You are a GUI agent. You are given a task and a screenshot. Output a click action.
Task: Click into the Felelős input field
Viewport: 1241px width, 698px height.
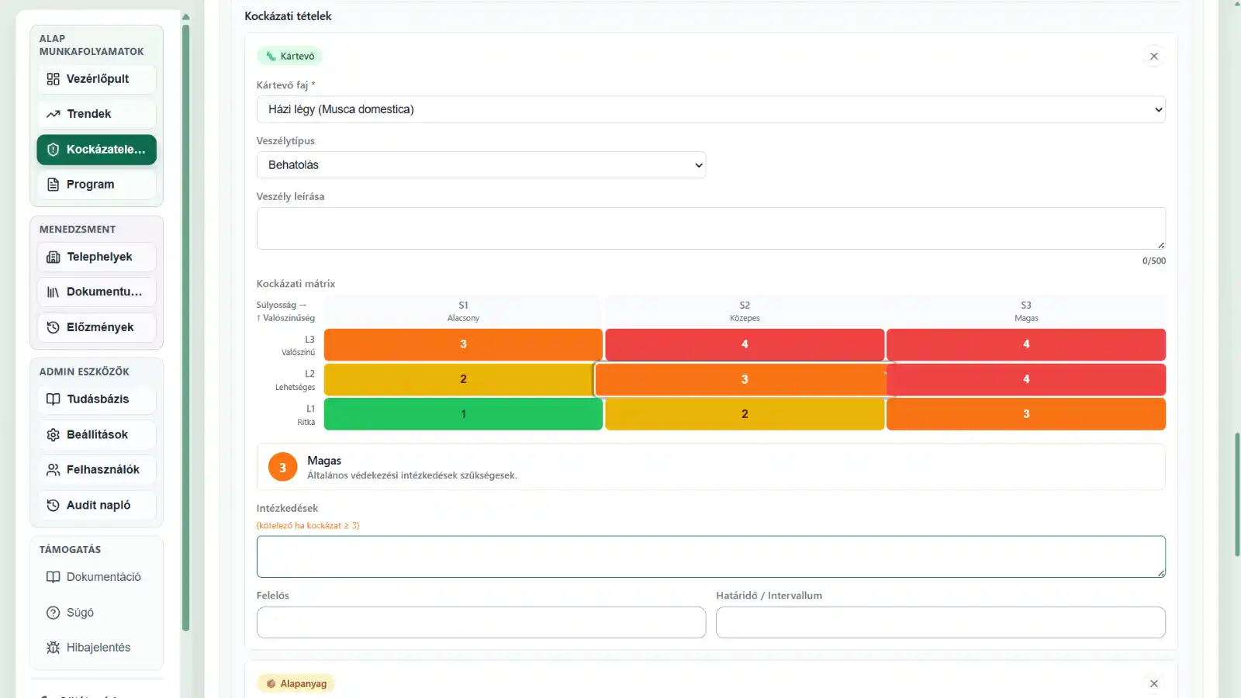(x=481, y=623)
